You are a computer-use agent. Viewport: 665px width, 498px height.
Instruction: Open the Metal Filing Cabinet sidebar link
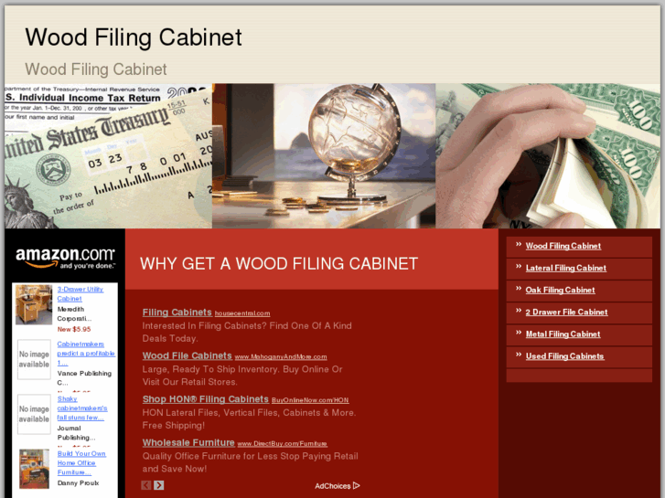coord(563,334)
